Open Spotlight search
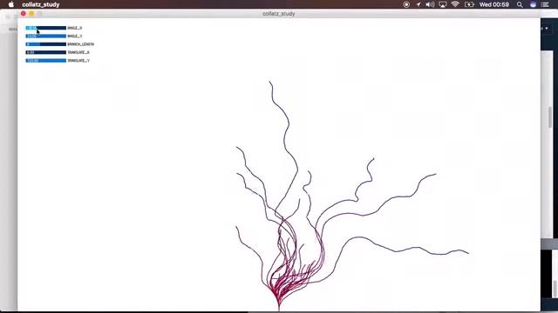 [x=520, y=4]
